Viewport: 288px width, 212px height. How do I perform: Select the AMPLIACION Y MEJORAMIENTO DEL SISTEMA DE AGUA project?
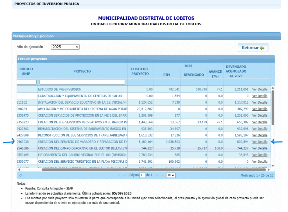(x=83, y=109)
